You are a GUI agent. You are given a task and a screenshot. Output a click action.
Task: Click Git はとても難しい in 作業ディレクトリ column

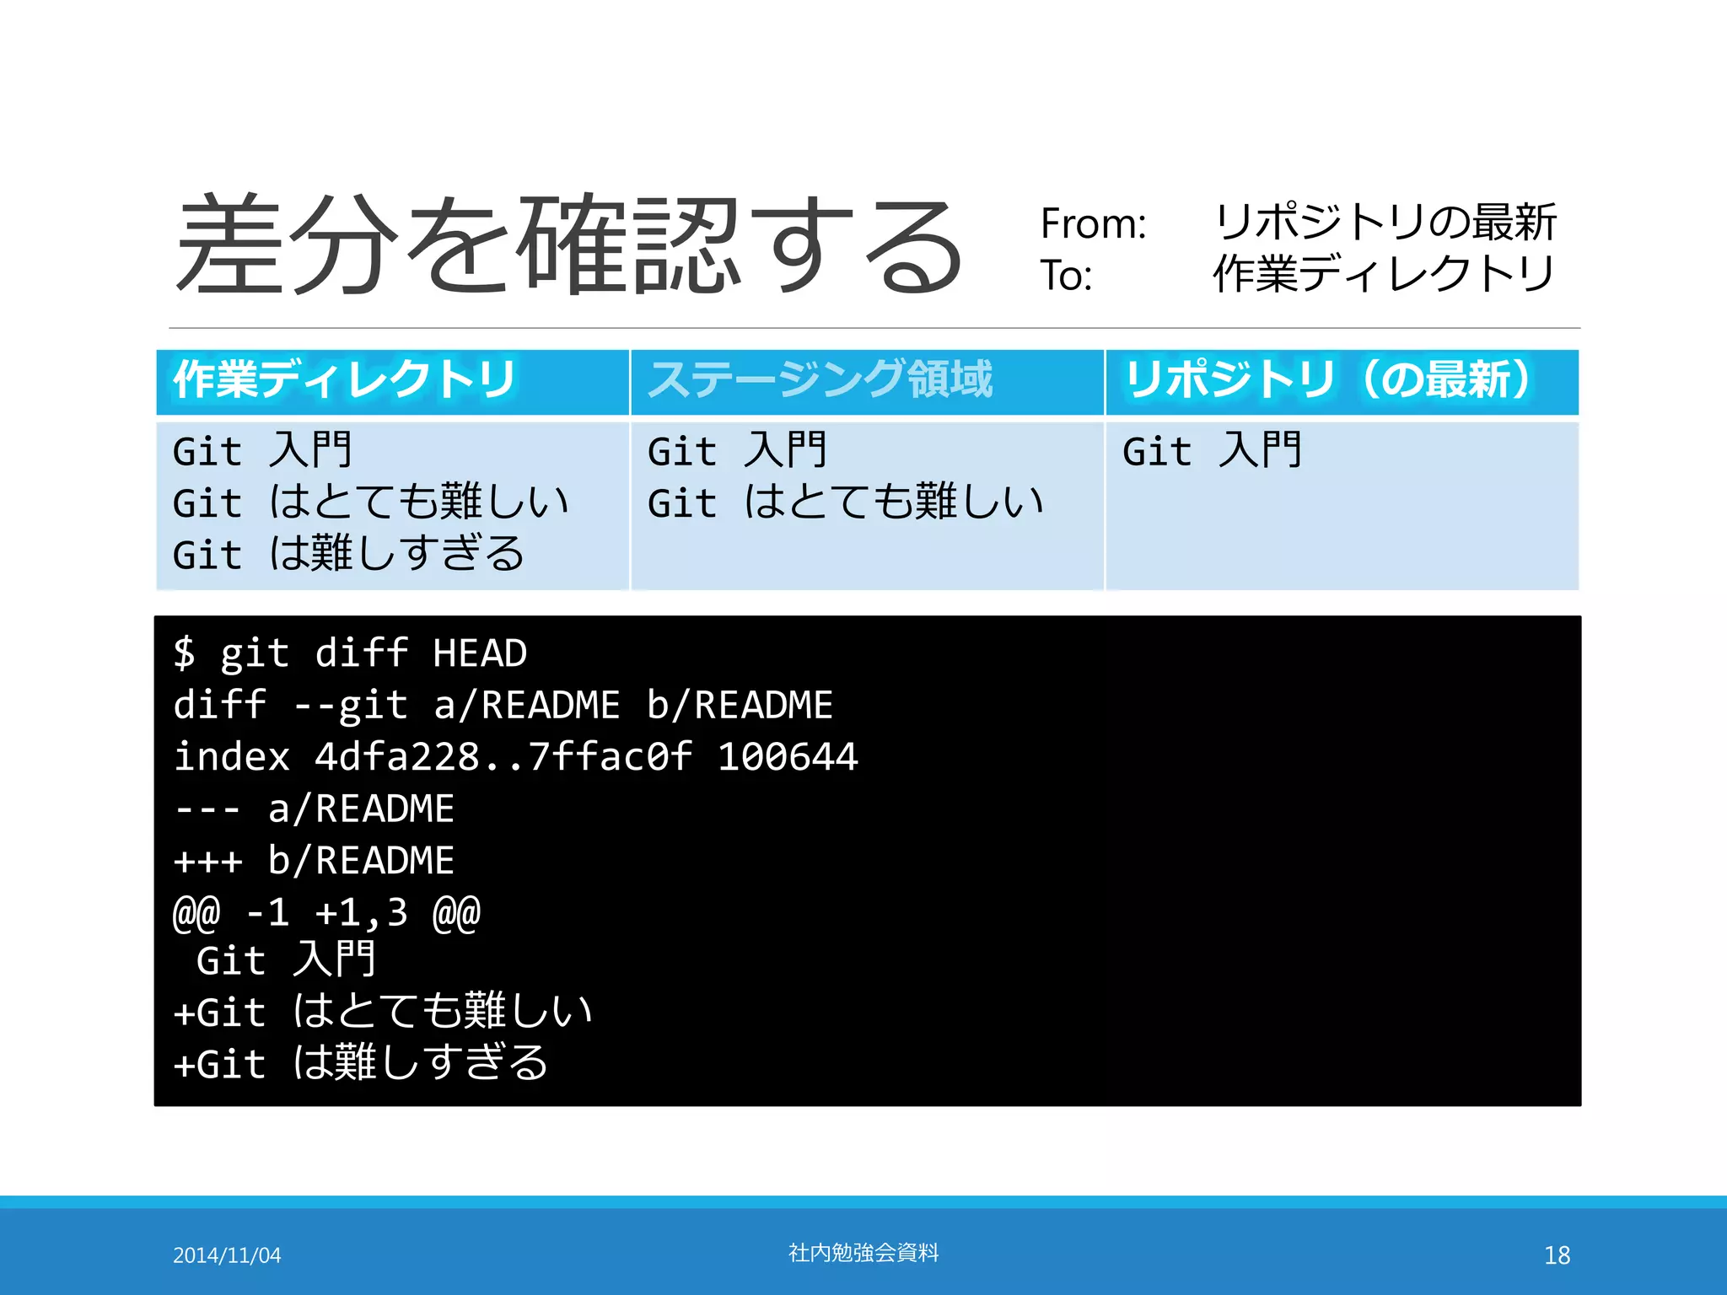click(371, 502)
